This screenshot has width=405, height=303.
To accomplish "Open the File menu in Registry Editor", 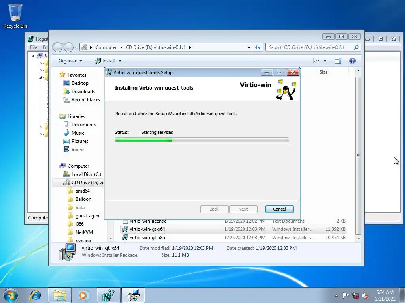I will click(x=34, y=47).
